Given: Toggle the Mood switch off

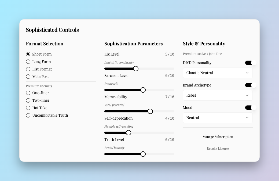Looking at the screenshot, I should point(251,108).
